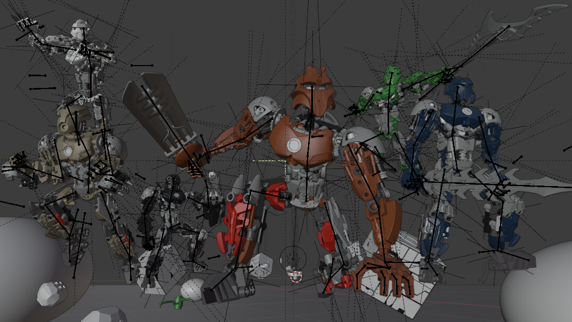
Task: Select the white egg-shaped object on the floor
Action: (192, 289)
